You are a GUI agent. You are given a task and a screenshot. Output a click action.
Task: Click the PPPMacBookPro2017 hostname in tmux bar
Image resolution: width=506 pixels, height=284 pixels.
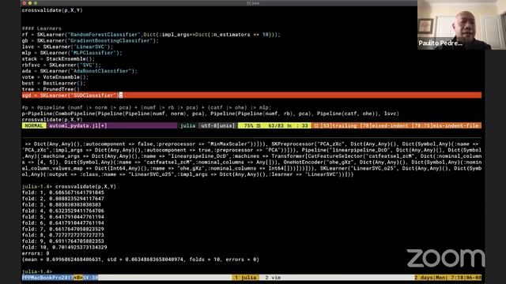pos(47,278)
